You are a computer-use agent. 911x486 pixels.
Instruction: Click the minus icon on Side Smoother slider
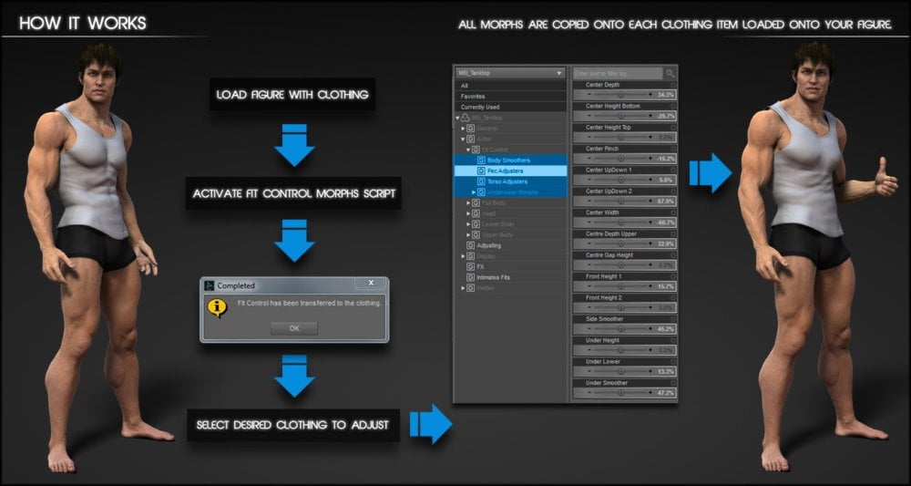[x=589, y=329]
